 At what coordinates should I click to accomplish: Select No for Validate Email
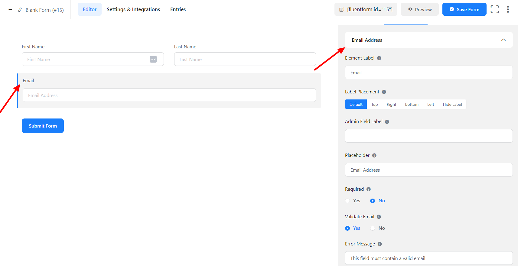tap(373, 228)
